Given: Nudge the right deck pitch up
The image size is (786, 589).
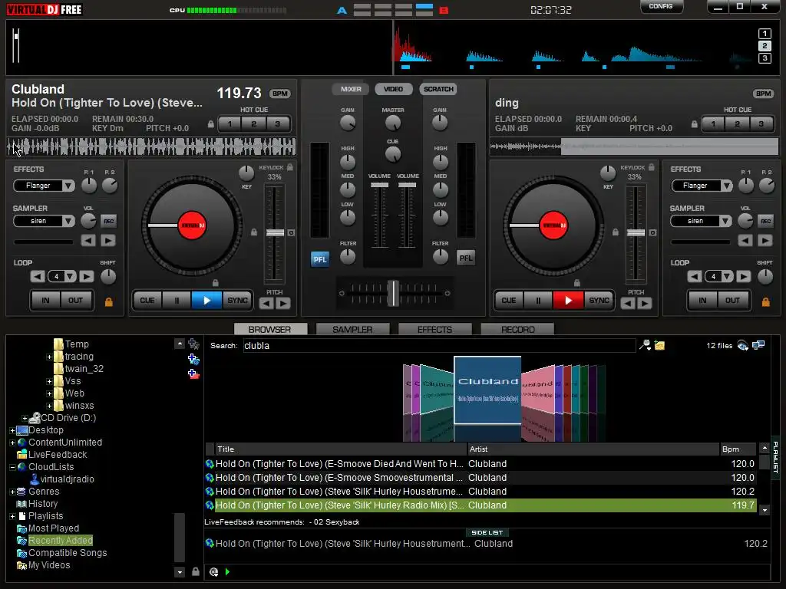Looking at the screenshot, I should [645, 303].
